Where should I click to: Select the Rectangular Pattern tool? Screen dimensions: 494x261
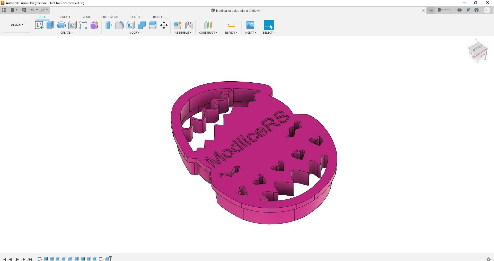(83, 25)
